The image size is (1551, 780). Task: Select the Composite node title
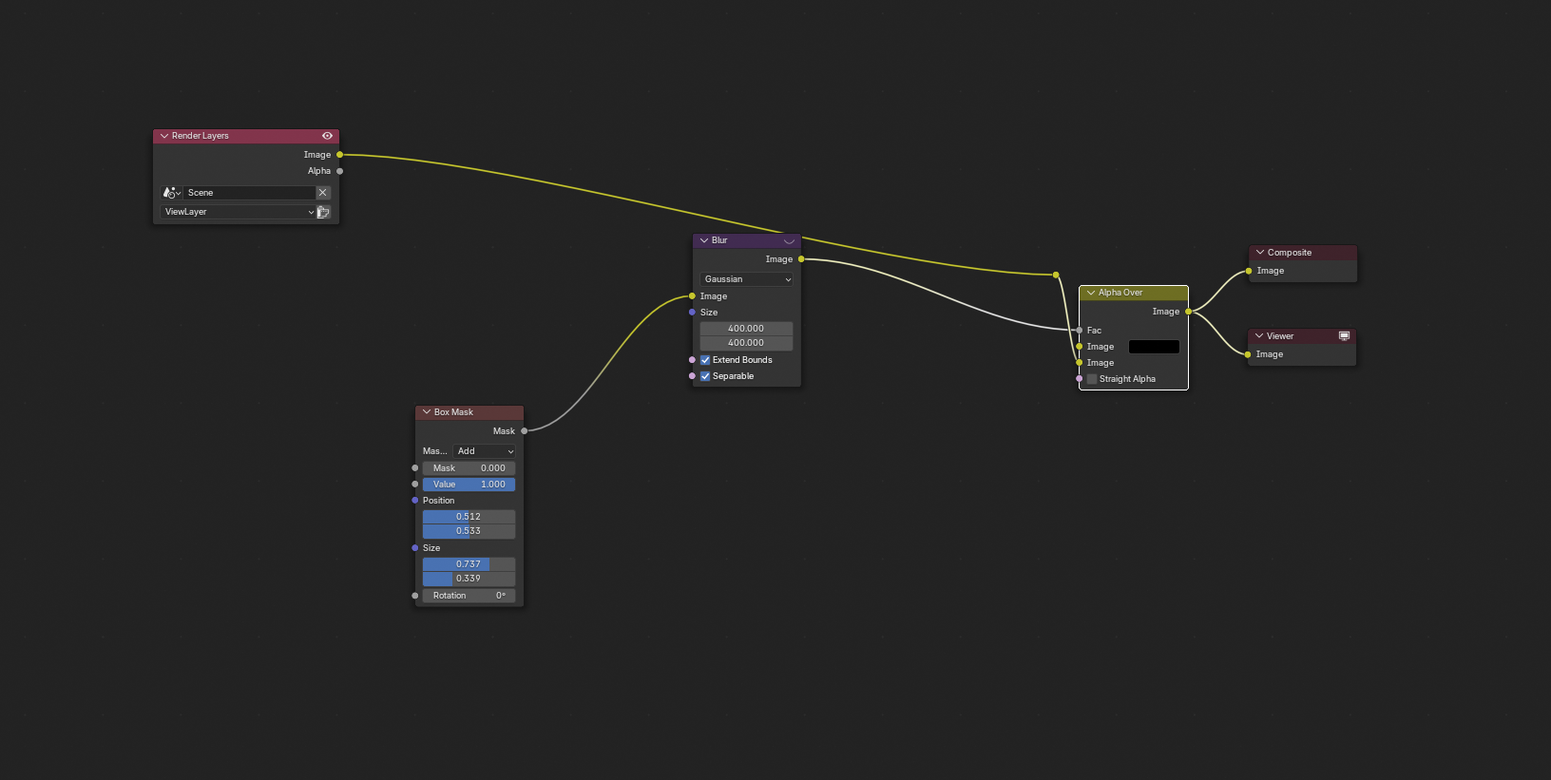pos(1290,253)
